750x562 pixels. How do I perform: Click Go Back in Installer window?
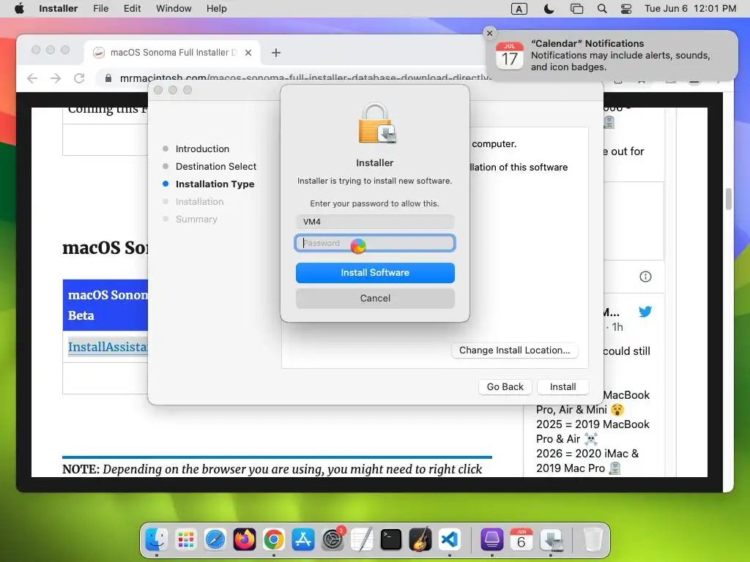coord(505,386)
